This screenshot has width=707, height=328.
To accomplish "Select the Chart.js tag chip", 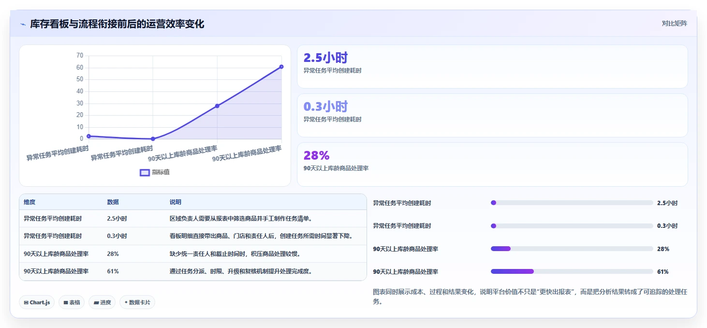I will pos(37,302).
